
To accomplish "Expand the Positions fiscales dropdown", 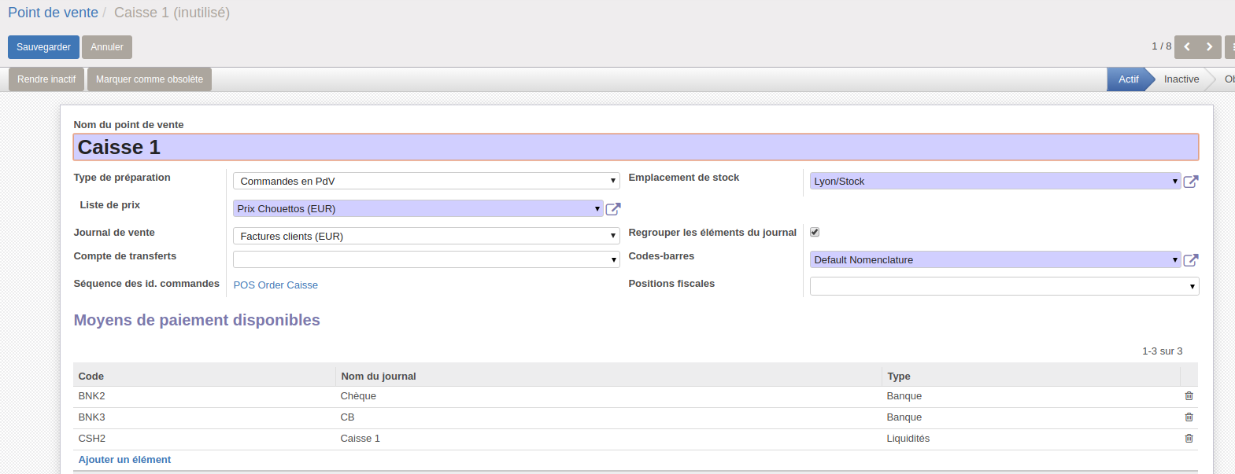I will (x=1004, y=286).
